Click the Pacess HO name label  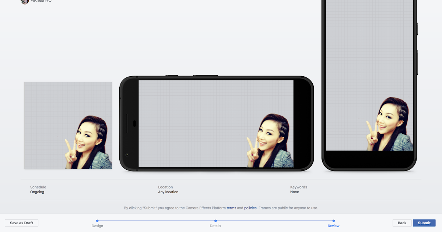coord(40,1)
